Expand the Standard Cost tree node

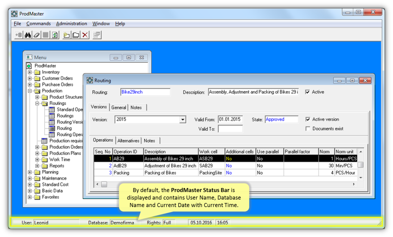pyautogui.click(x=30, y=185)
